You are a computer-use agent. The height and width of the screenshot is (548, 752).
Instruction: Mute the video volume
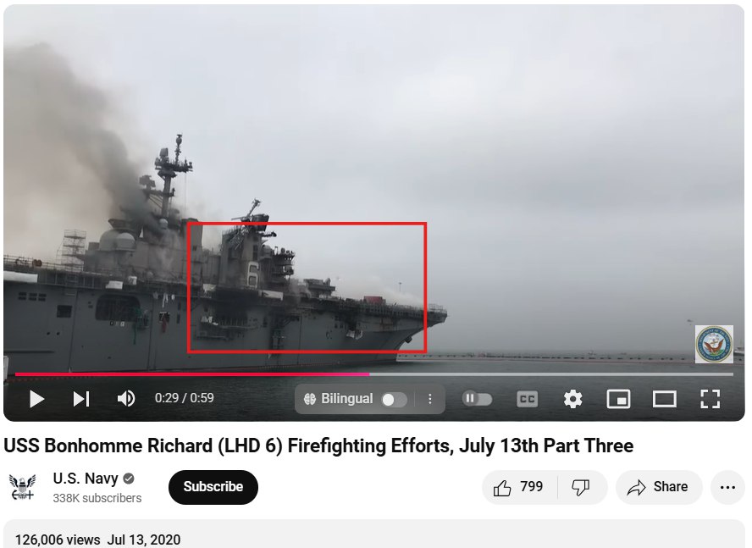[x=126, y=398]
